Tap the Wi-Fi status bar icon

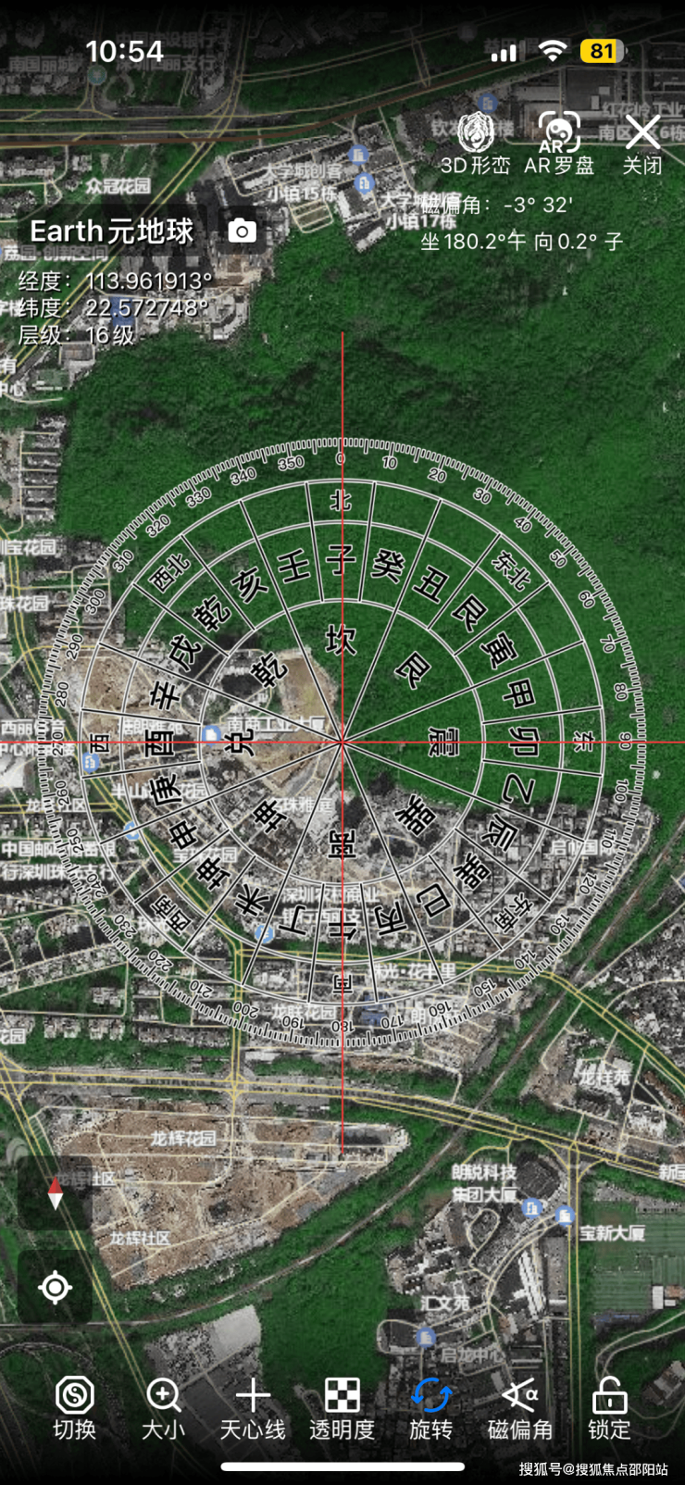point(552,51)
